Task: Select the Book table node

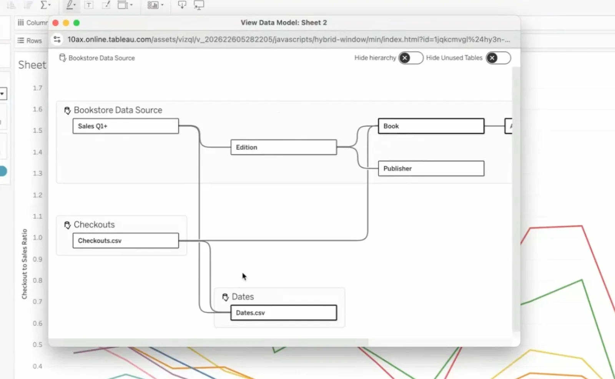Action: 431,126
